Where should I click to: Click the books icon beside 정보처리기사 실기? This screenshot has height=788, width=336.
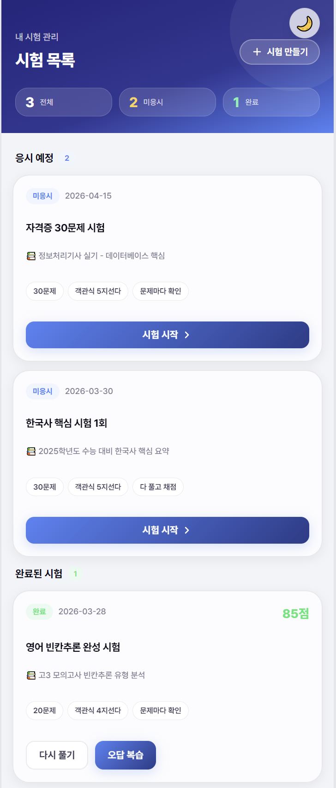[31, 256]
